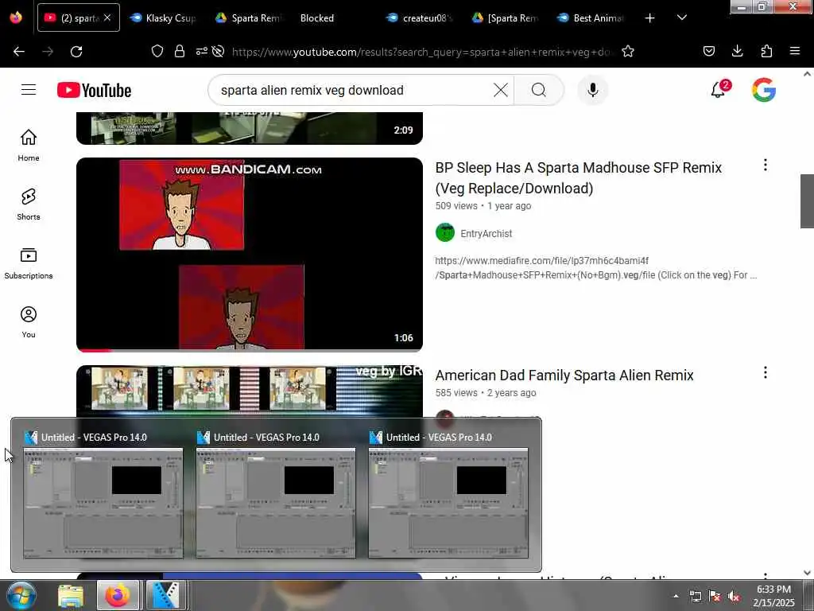
Task: Open the site permissions icon
Action: point(201,52)
